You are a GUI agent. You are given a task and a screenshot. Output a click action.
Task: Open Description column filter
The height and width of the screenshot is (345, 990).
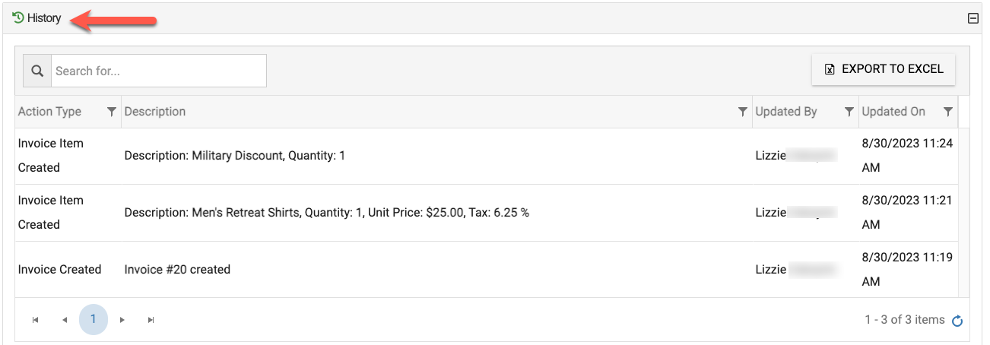(743, 112)
